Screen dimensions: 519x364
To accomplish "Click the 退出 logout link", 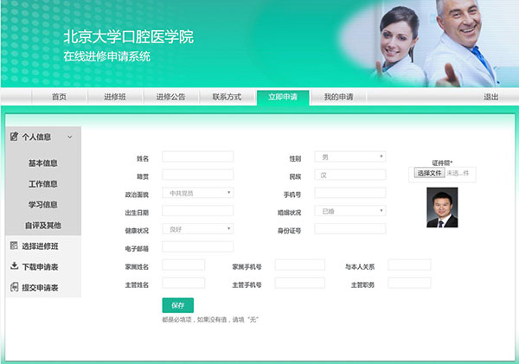I will [490, 97].
